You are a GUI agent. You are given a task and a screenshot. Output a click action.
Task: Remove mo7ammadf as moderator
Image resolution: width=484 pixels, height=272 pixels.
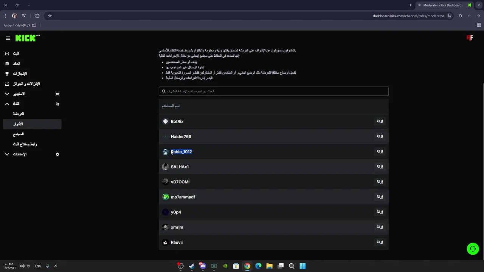380,197
